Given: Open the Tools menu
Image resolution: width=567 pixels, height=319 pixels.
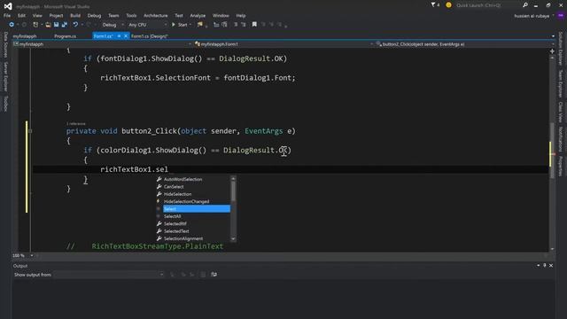Looking at the screenshot, I should (x=131, y=16).
